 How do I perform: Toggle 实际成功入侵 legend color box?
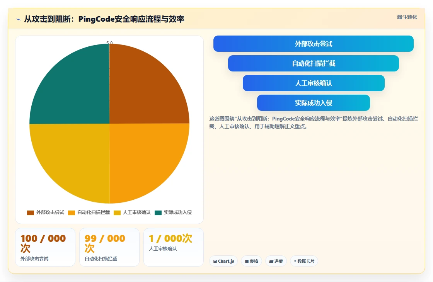pyautogui.click(x=158, y=212)
